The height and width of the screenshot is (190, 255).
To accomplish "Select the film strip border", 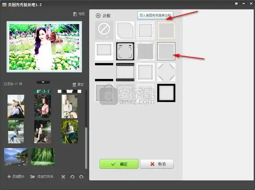I will tap(125, 72).
